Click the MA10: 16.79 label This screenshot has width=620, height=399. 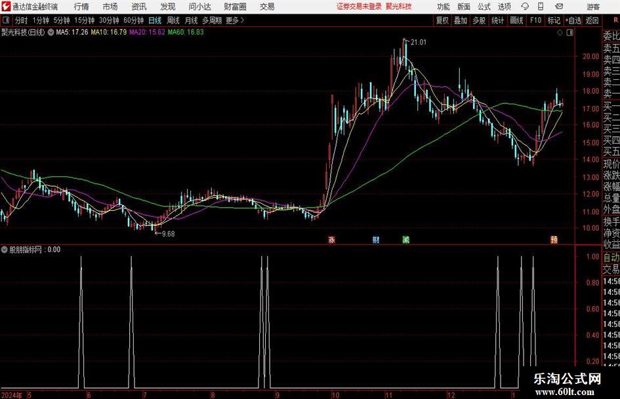pyautogui.click(x=109, y=32)
